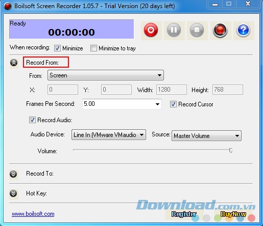Collapse the Record From section

[x=14, y=63]
